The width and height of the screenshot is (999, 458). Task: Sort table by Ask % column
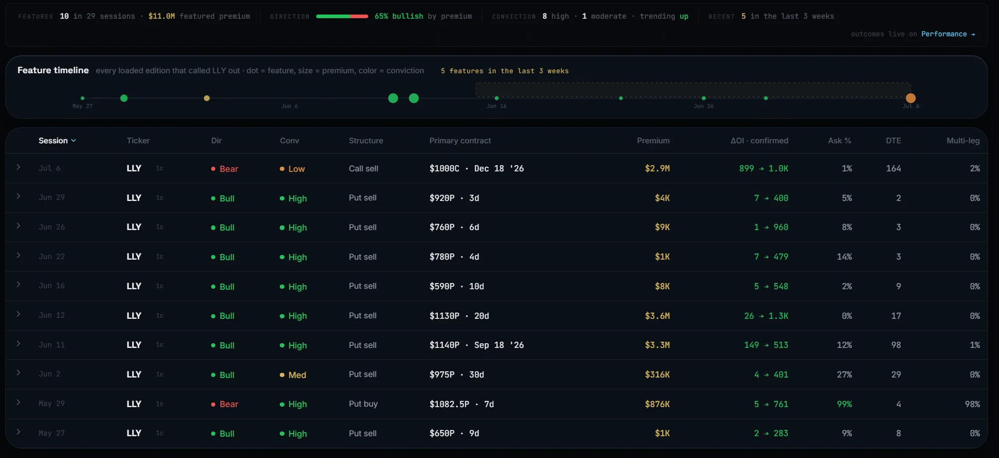(x=840, y=141)
